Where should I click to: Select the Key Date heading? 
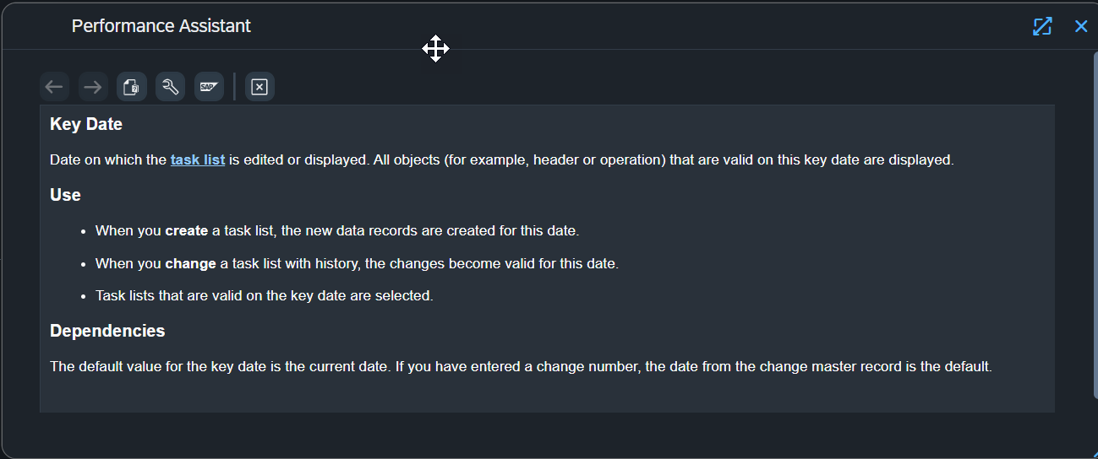(x=86, y=124)
